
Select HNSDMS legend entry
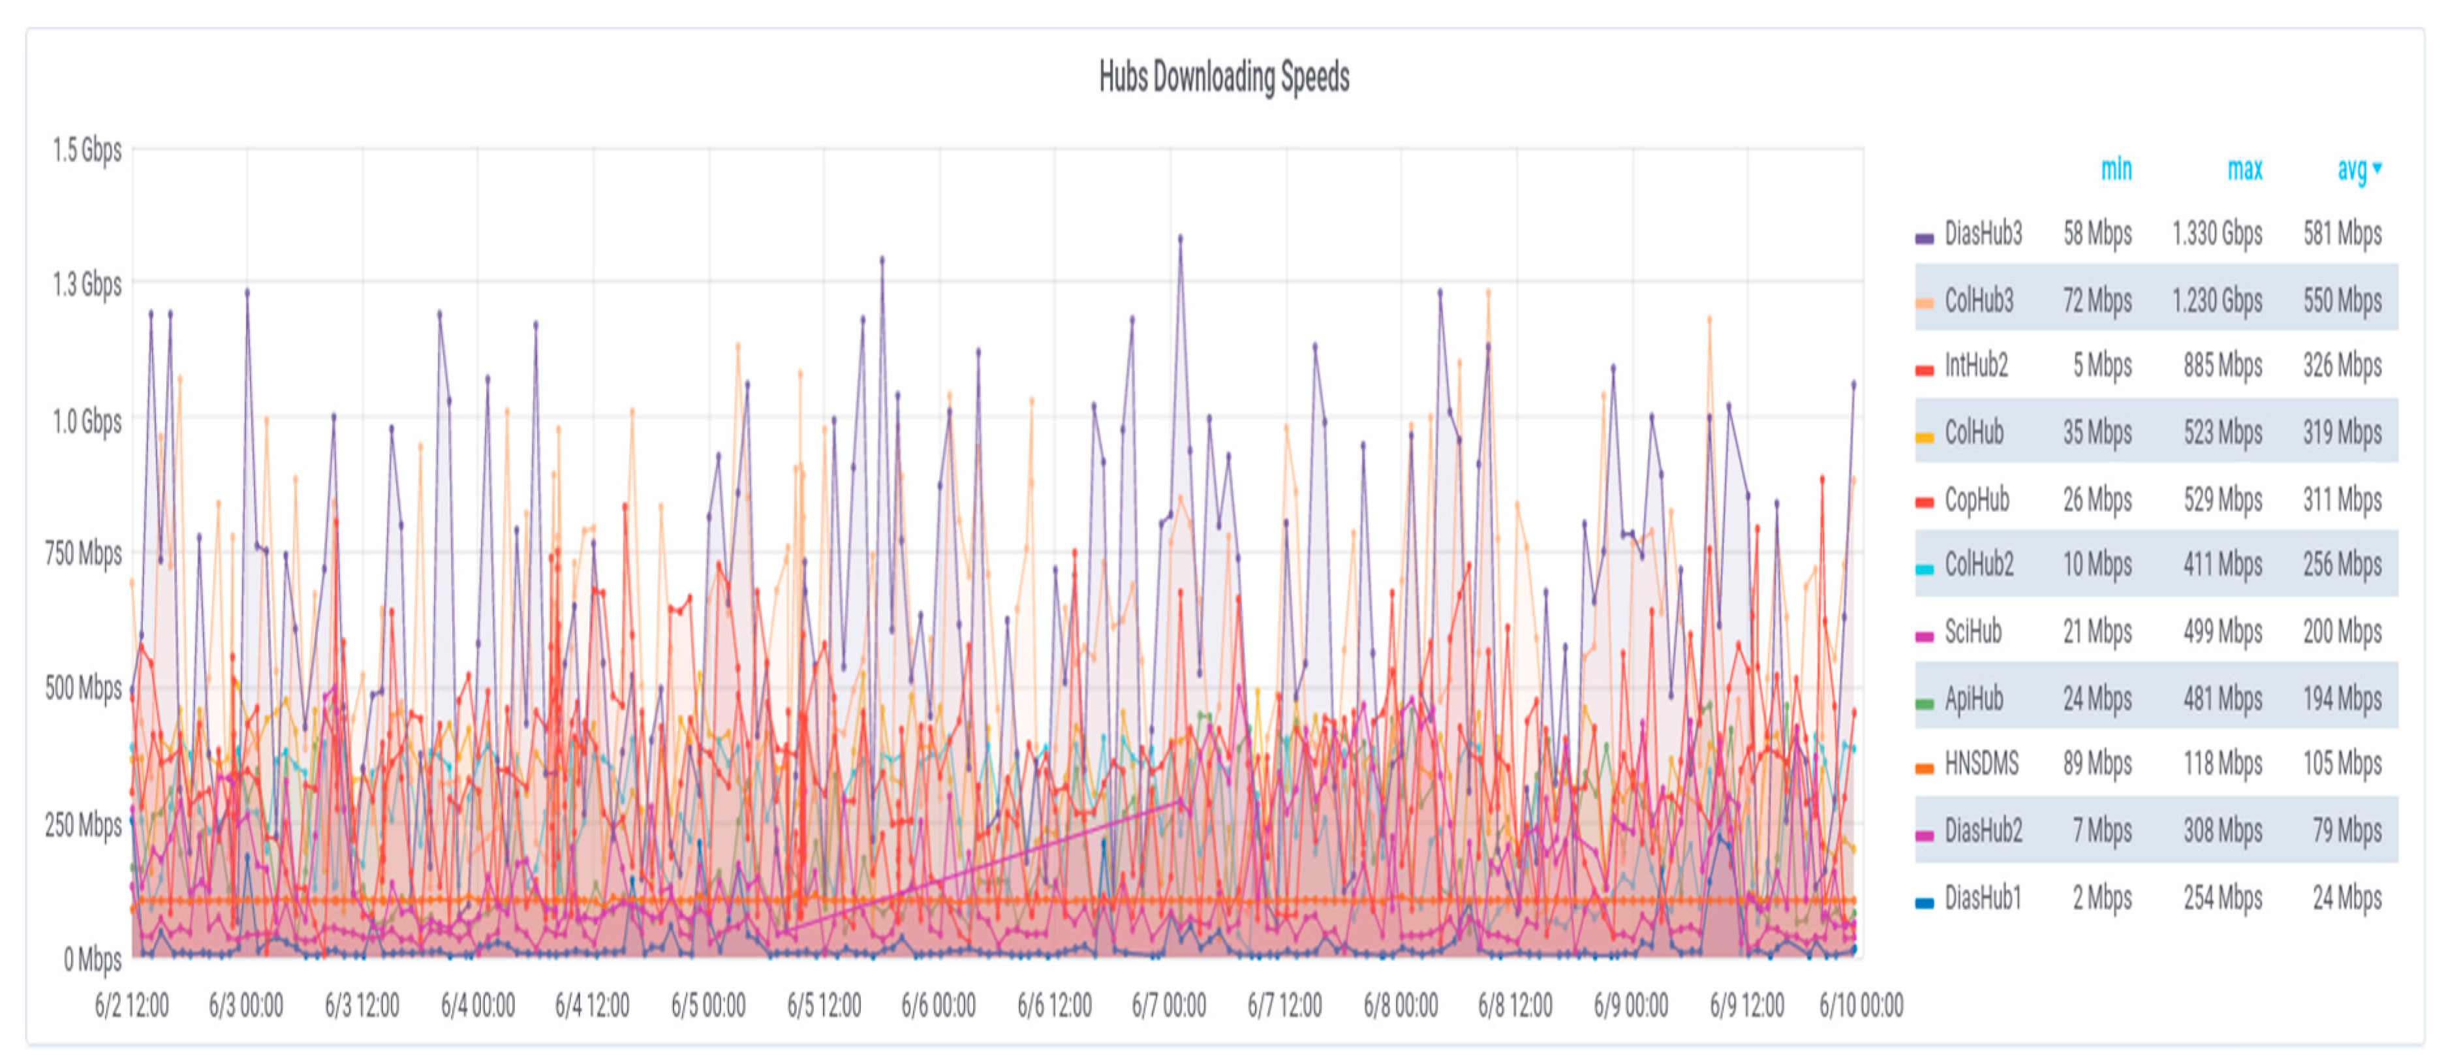(1982, 764)
